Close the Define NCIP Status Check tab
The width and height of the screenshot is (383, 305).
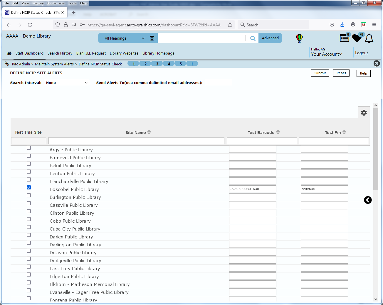click(x=63, y=13)
